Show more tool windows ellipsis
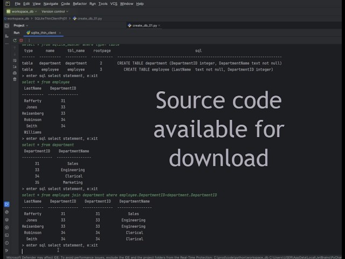The height and width of the screenshot is (259, 345). tap(7, 44)
